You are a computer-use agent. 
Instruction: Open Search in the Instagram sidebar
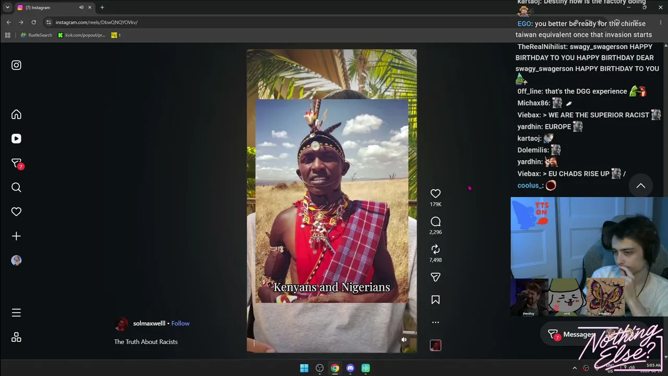point(16,187)
